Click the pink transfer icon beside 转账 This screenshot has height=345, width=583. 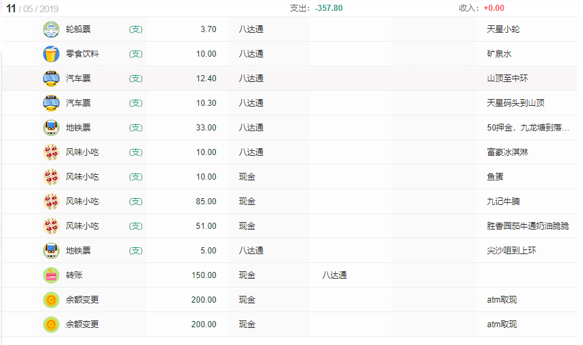click(51, 275)
